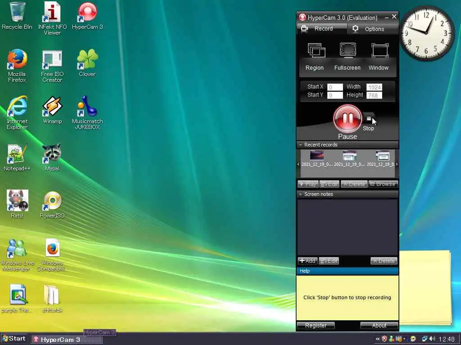Click the Stop recording button
Screen dimensions: 461x345
[369, 118]
